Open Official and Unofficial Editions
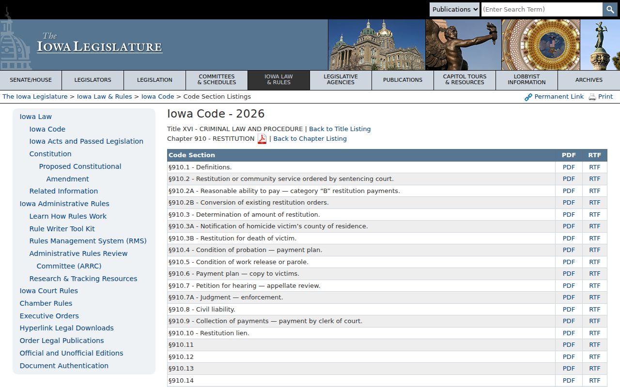The width and height of the screenshot is (620, 387). coord(72,353)
